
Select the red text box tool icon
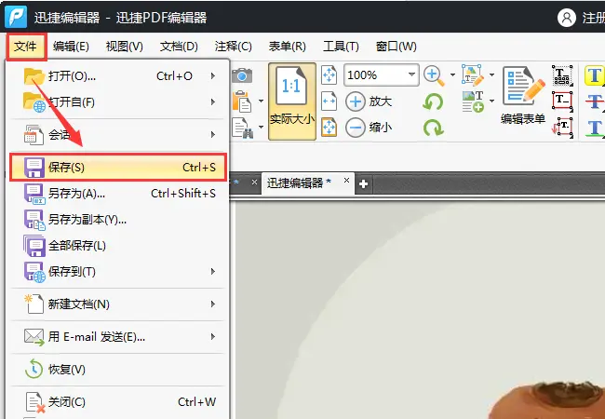coord(562,101)
